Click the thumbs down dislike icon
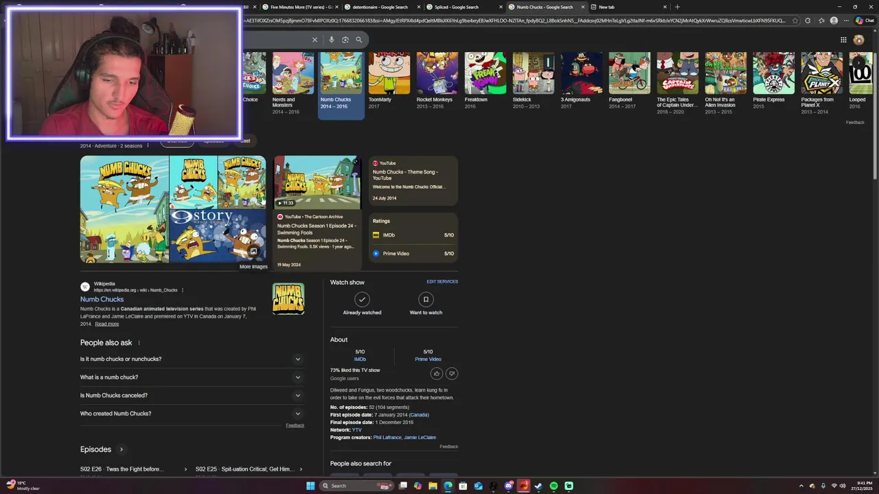The height and width of the screenshot is (494, 879). (x=451, y=373)
